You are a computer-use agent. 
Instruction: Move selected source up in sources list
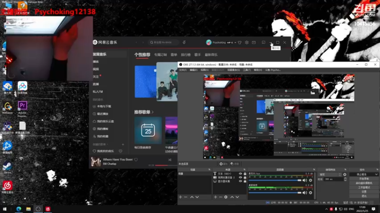(232, 197)
